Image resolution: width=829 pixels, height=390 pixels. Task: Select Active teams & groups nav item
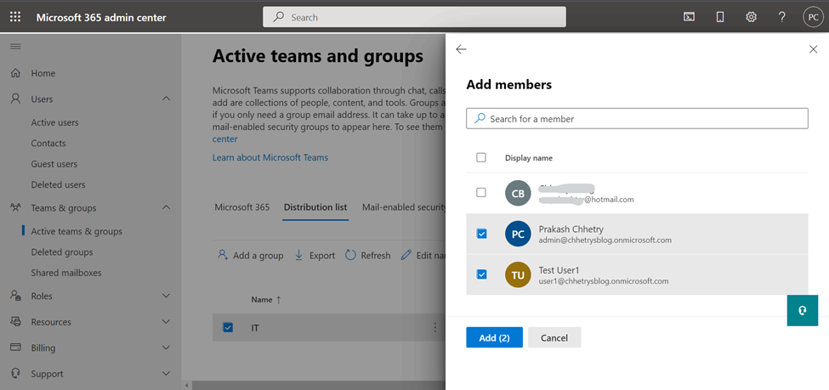[x=77, y=231]
